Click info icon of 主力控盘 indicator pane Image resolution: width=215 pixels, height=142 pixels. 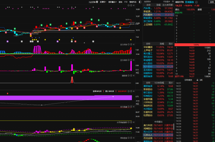tap(131, 107)
